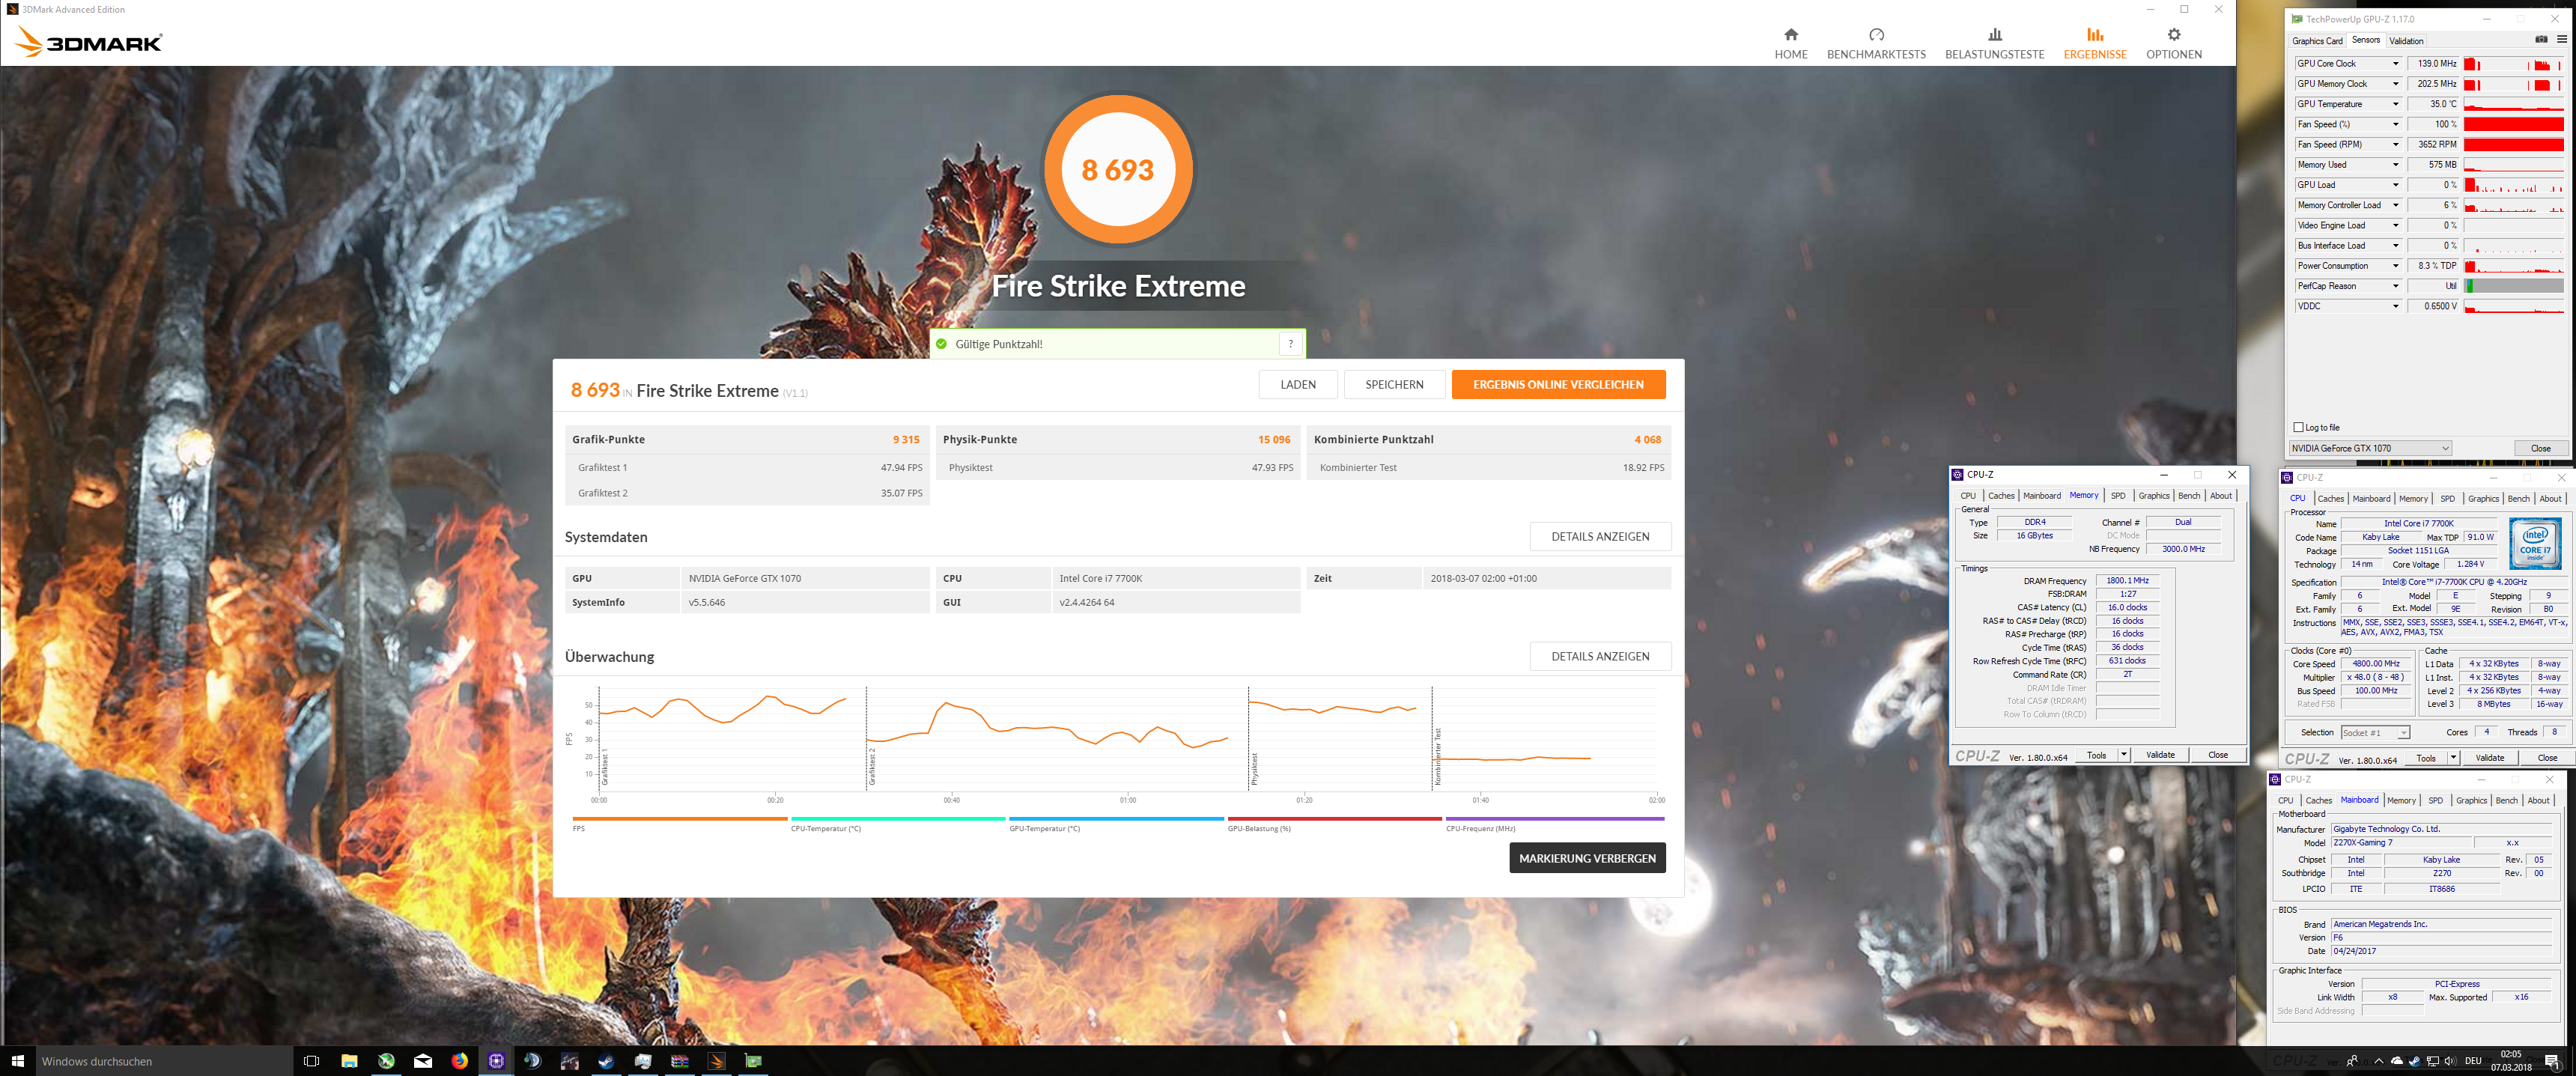Show Systemdaten DETAILS ANZEIGEN
Screen dimensions: 2576x1076
point(1600,536)
